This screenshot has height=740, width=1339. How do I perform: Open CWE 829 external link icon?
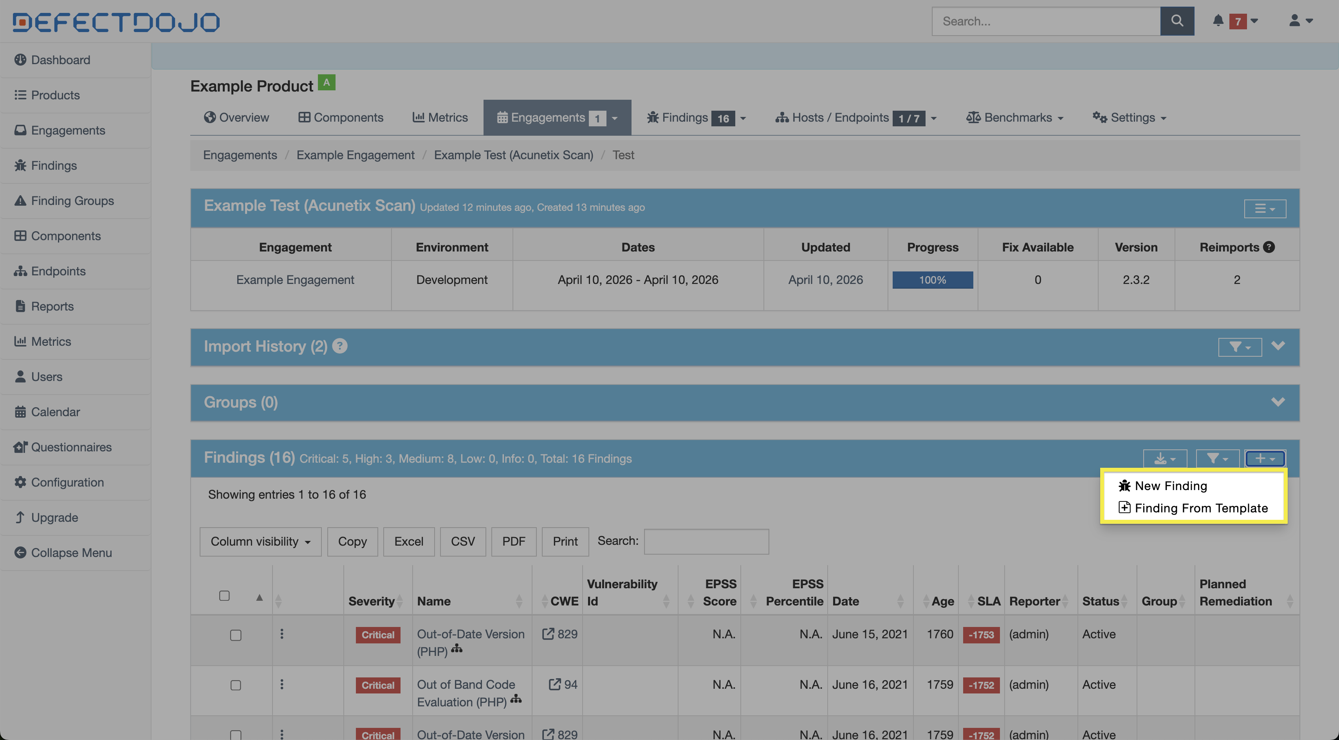point(548,634)
